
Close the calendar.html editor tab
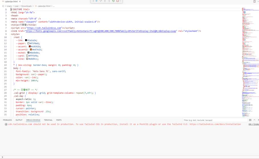click(x=20, y=2)
